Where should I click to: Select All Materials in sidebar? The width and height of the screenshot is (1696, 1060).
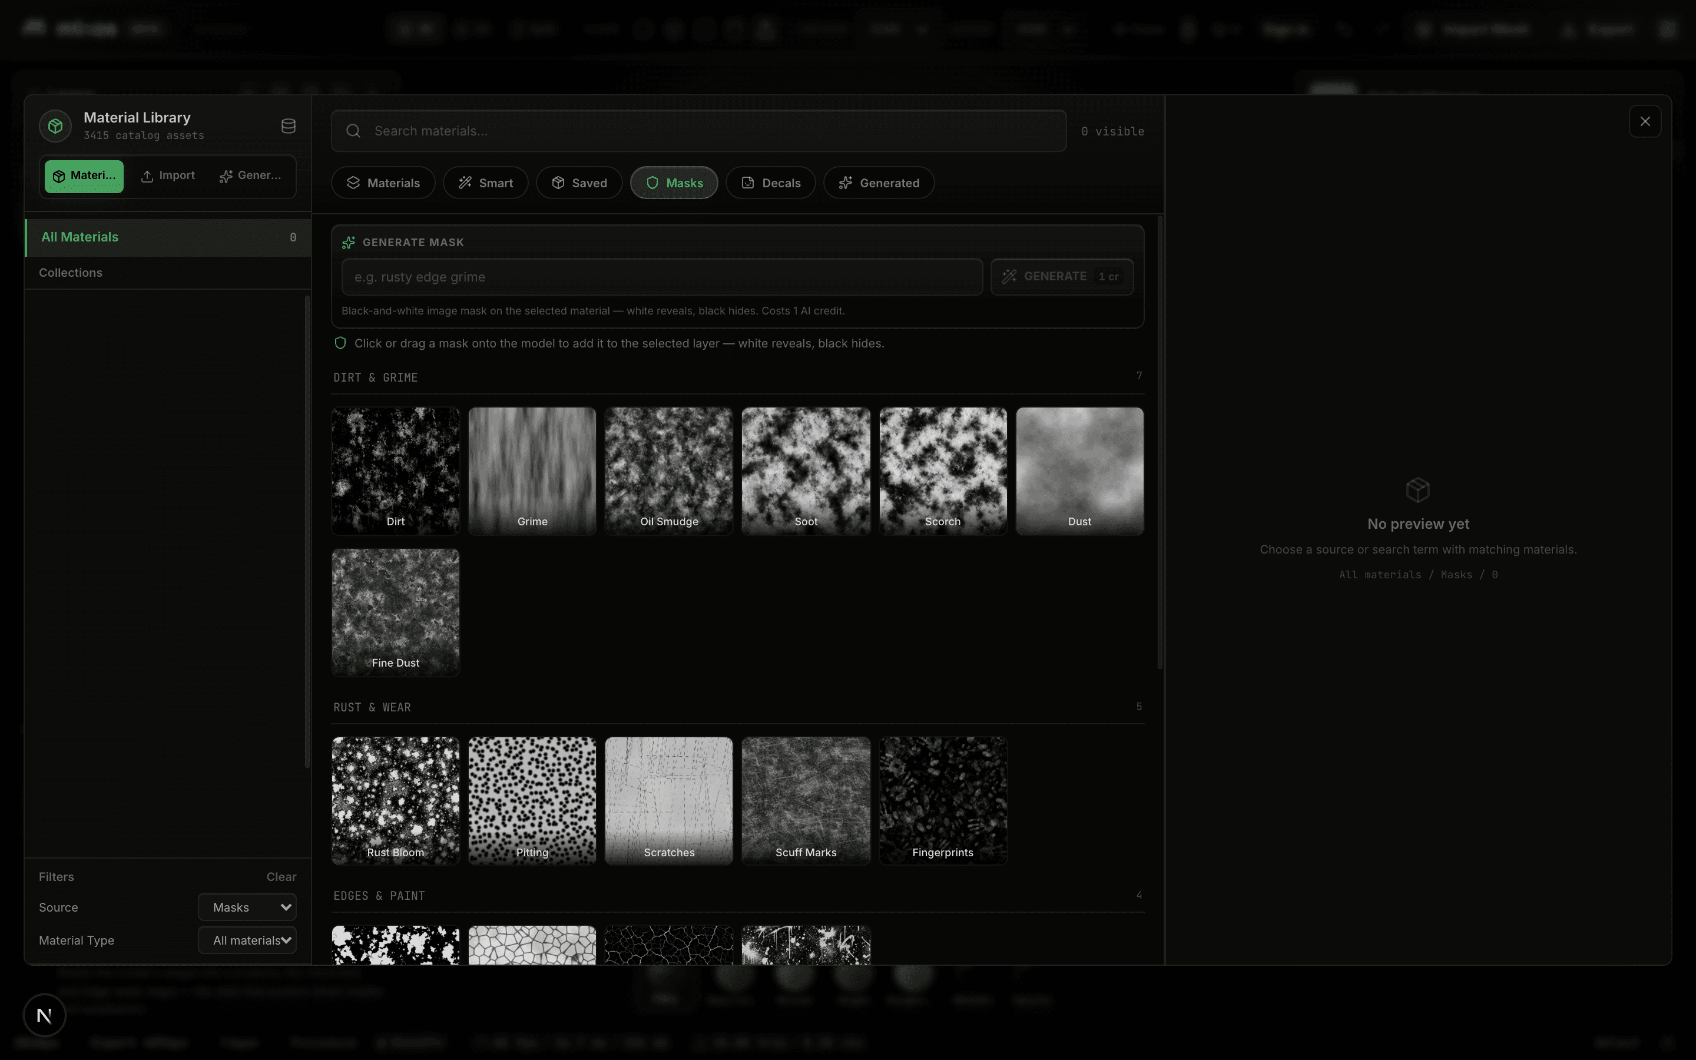[x=168, y=238]
